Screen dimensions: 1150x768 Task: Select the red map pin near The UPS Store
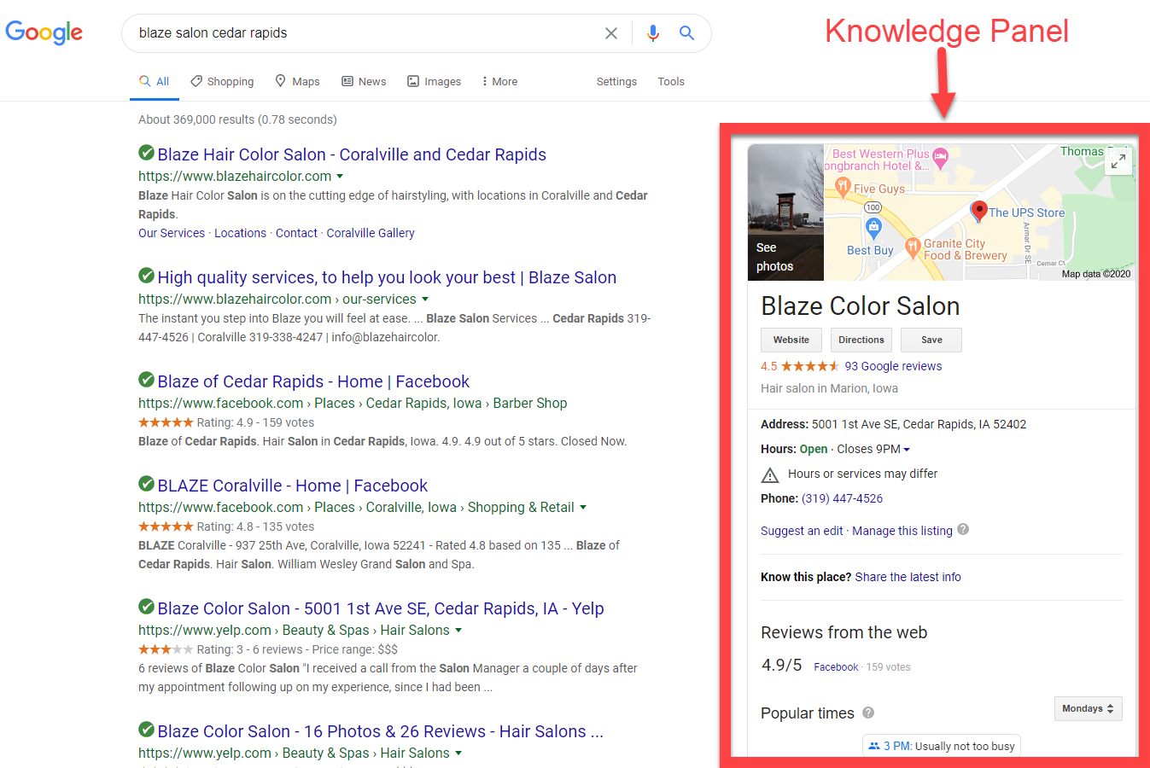tap(979, 209)
